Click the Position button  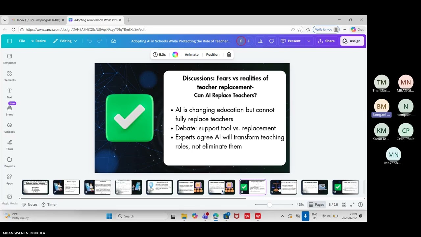[x=213, y=55]
